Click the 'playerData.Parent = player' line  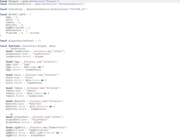tap(24, 122)
